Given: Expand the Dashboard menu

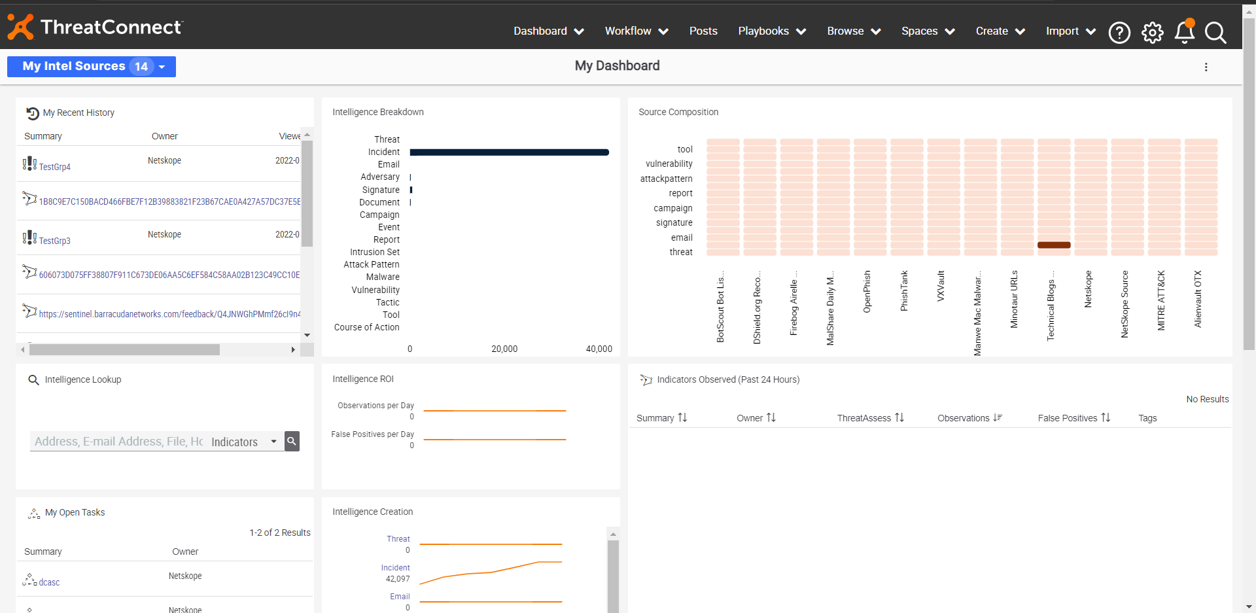Looking at the screenshot, I should point(549,31).
